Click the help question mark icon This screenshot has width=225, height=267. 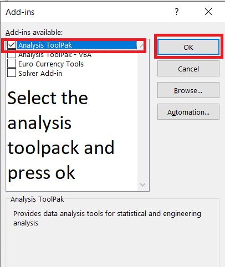[x=177, y=12]
